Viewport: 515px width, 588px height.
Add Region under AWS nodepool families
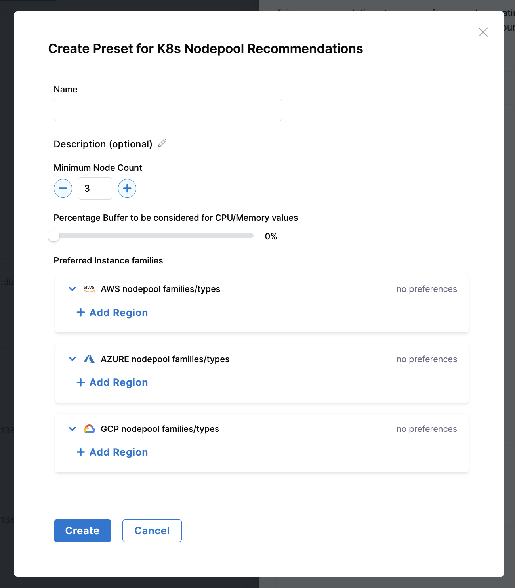[113, 313]
